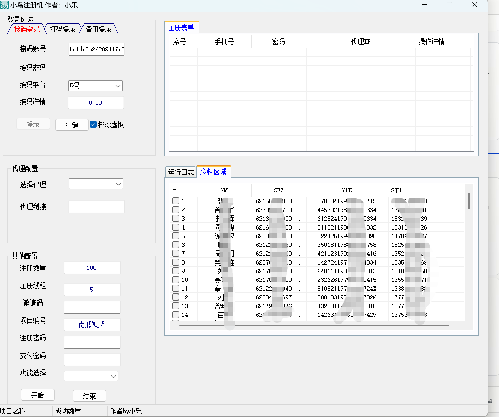Screen dimensions: 499x417
Task: Minimize the 小鸟注册机 window
Action: [424, 5]
